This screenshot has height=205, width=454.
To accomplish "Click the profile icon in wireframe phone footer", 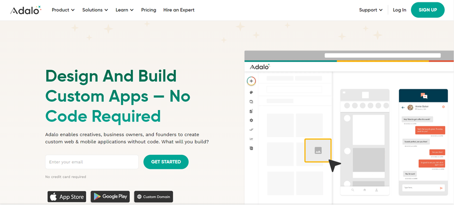I will coord(376,190).
